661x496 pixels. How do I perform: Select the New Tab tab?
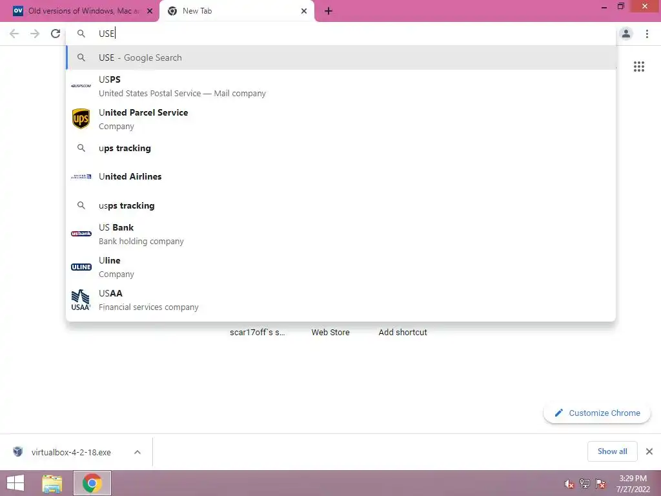click(x=236, y=11)
